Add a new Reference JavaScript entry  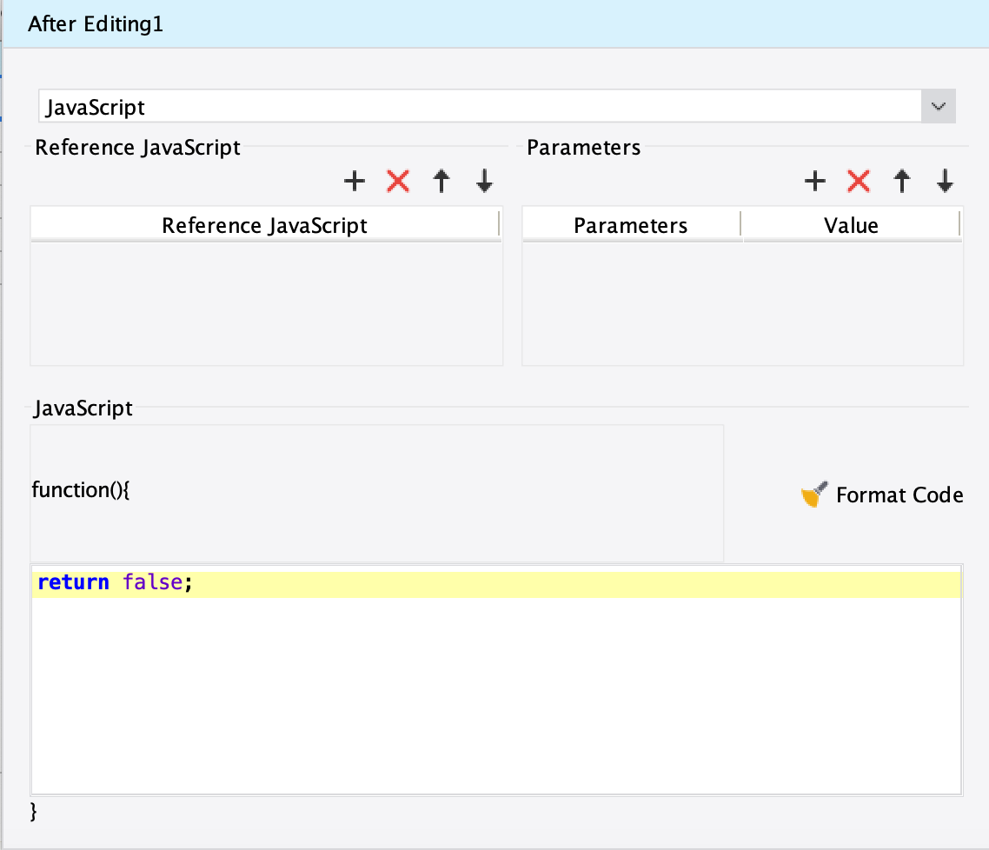pos(355,181)
